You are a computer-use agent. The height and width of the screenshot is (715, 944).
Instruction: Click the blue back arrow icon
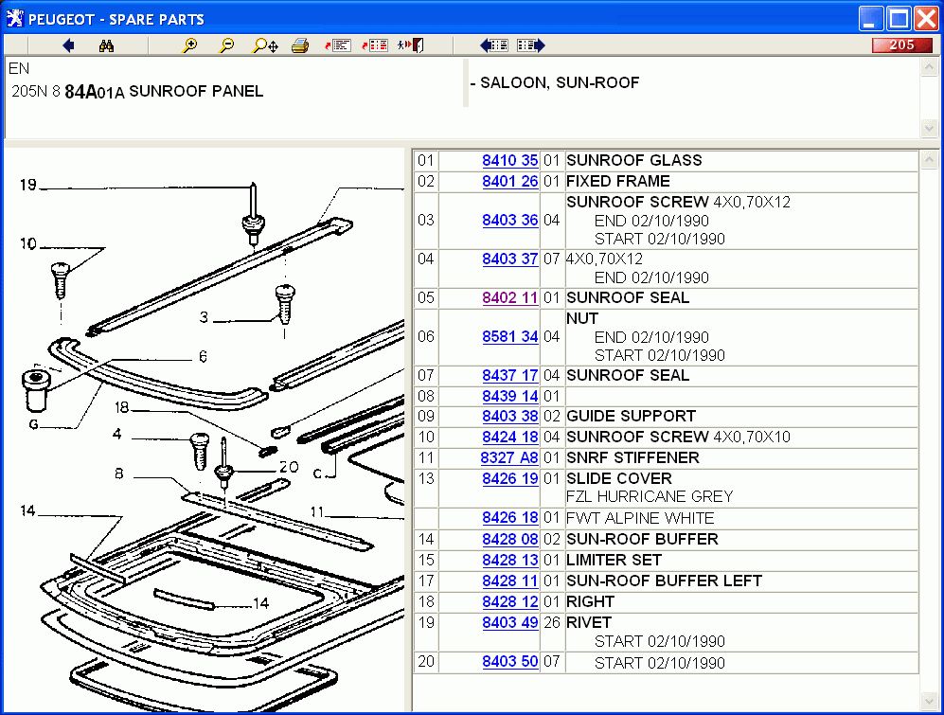tap(68, 45)
